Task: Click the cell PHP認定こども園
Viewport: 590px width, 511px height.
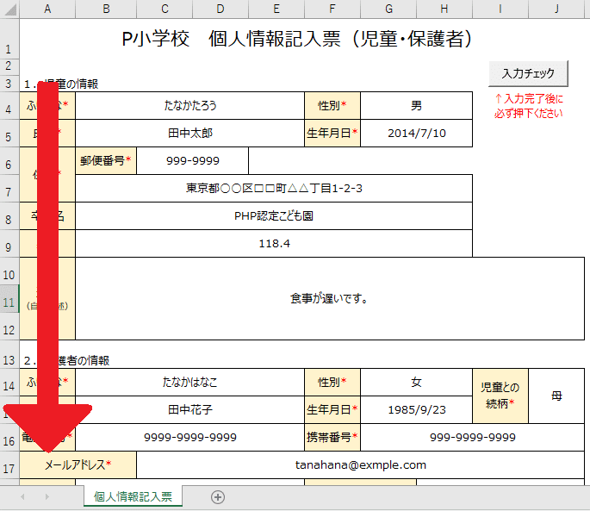Action: tap(274, 216)
